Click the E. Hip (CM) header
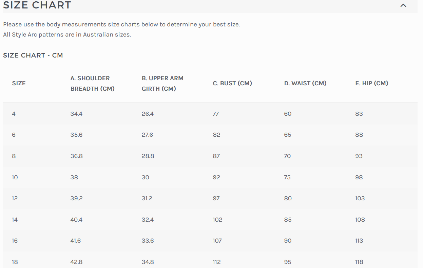This screenshot has height=268, width=423. (x=372, y=83)
